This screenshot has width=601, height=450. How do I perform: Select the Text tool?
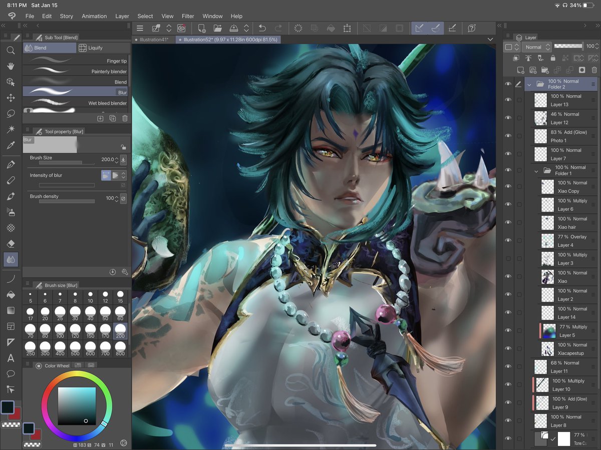(11, 358)
